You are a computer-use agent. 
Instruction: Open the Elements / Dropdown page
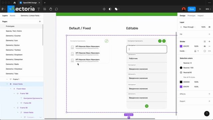(x=14, y=55)
